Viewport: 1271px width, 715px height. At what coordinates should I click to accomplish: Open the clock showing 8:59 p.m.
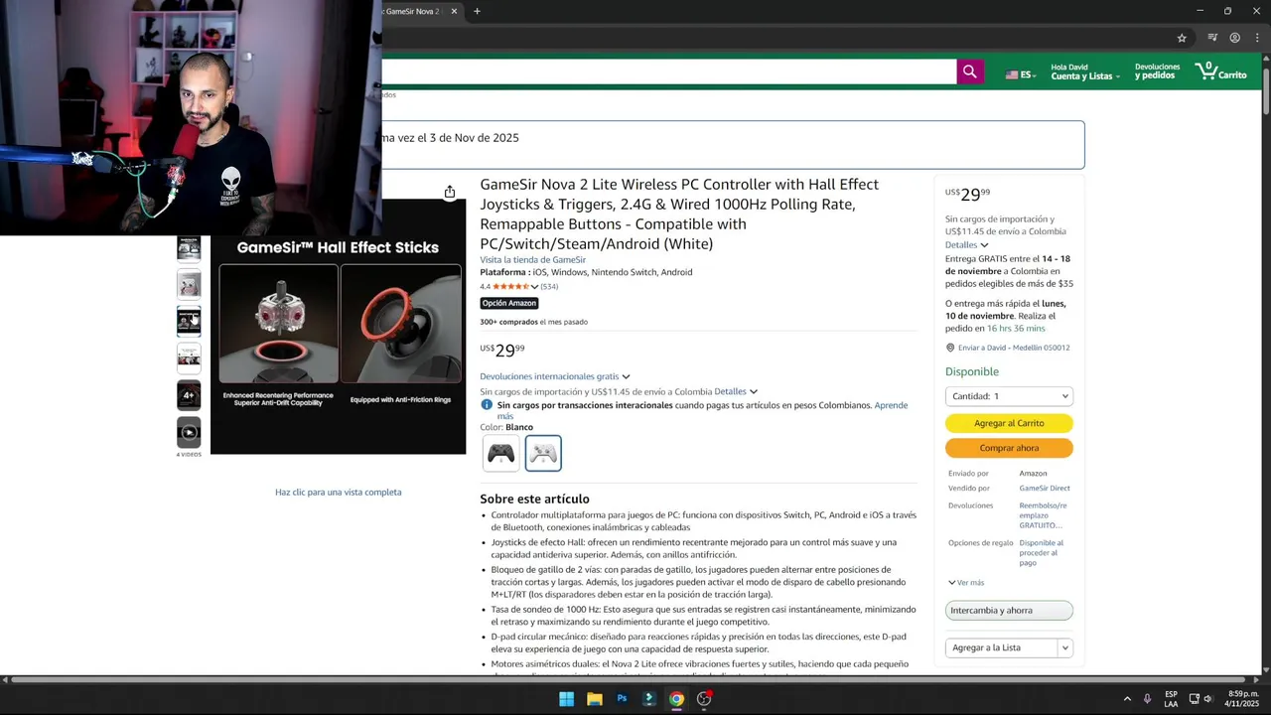pos(1243,699)
